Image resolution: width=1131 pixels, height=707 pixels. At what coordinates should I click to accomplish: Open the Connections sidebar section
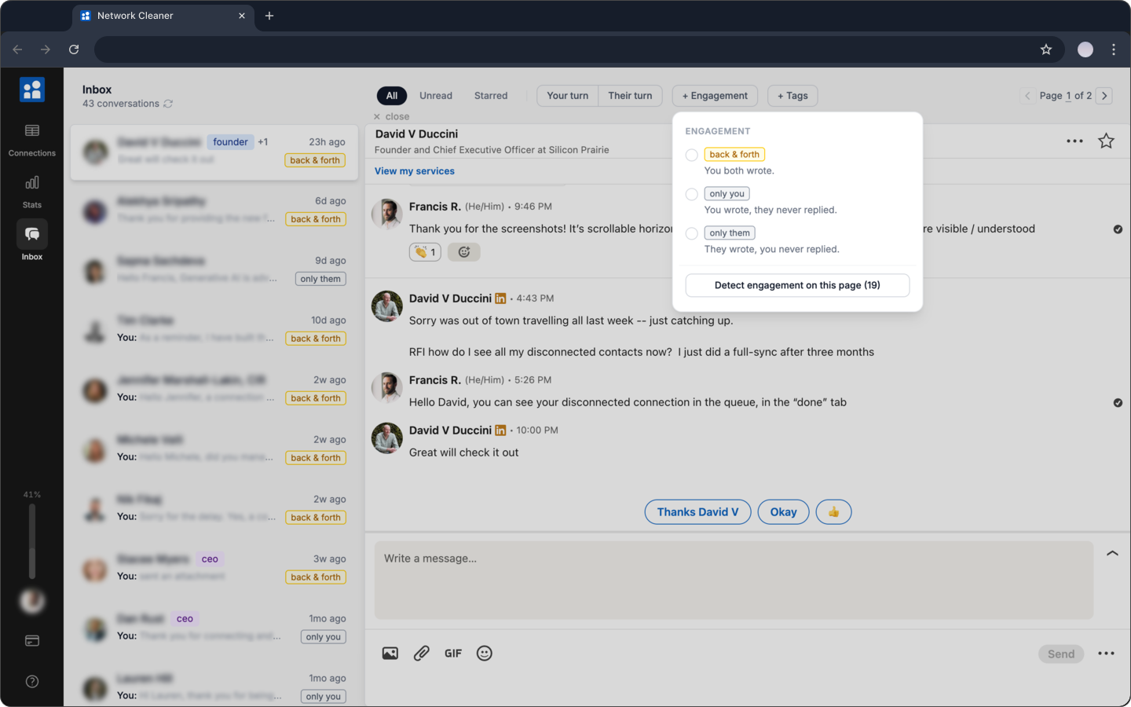pos(32,139)
